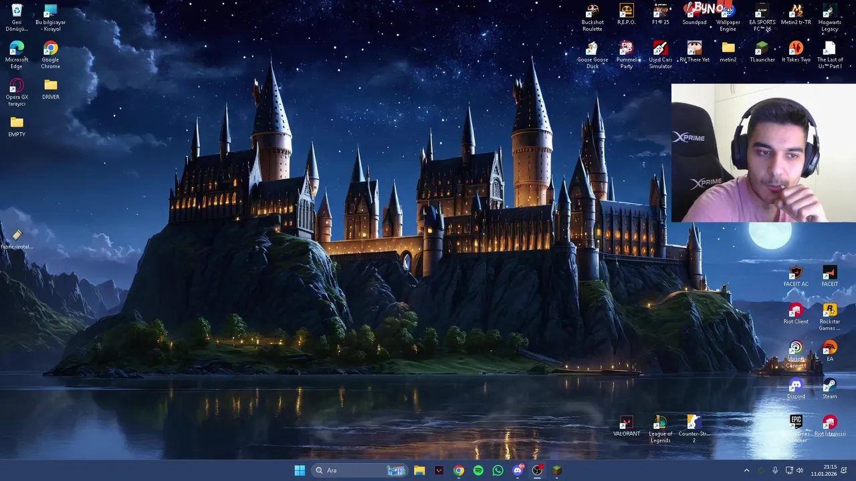Click the webcam overlay thumbnail
This screenshot has height=481, width=856.
click(x=763, y=153)
